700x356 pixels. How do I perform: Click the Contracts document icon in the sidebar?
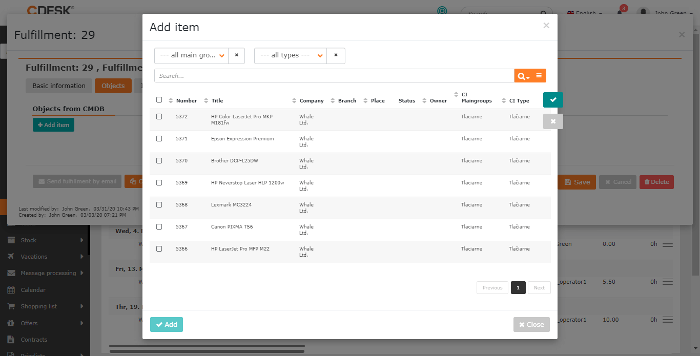click(x=11, y=340)
